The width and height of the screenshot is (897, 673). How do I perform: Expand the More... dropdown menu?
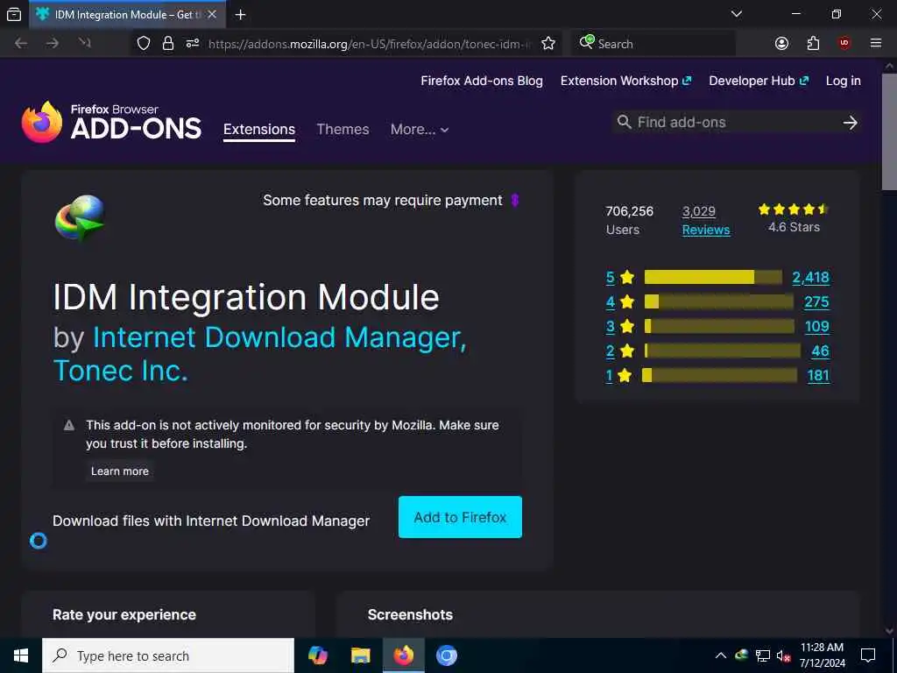[420, 130]
